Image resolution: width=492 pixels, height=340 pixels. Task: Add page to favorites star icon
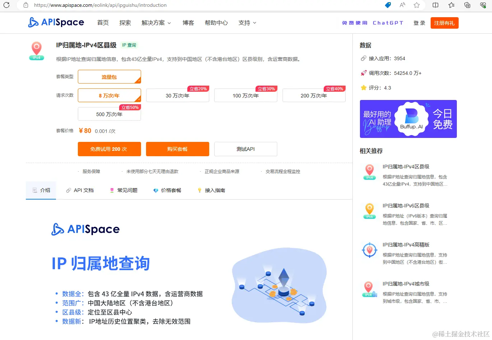tap(417, 5)
